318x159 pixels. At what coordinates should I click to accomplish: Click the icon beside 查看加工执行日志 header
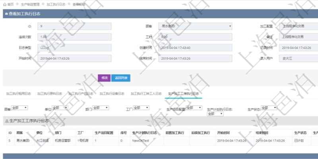pyautogui.click(x=6, y=14)
